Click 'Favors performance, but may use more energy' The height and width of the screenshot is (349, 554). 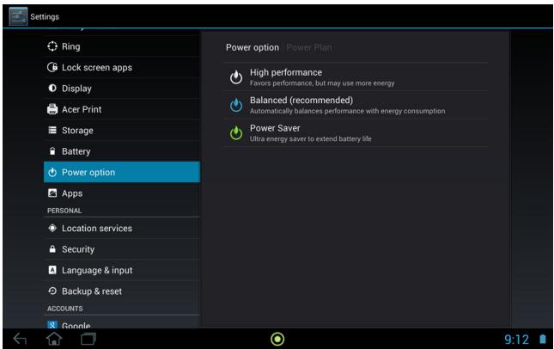[322, 83]
